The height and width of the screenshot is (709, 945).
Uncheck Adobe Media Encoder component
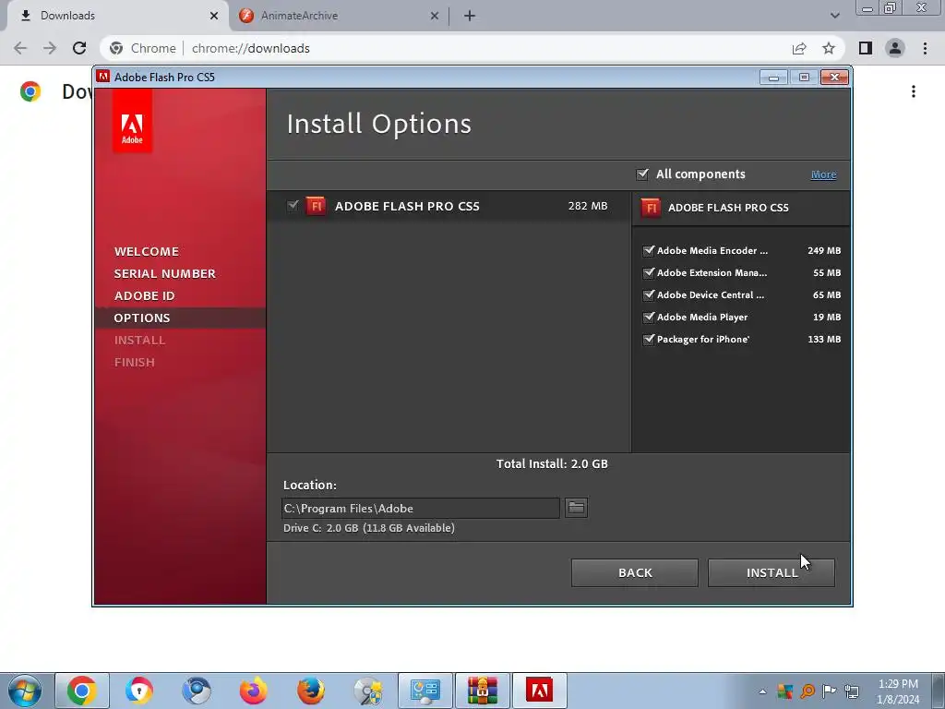[x=649, y=251]
